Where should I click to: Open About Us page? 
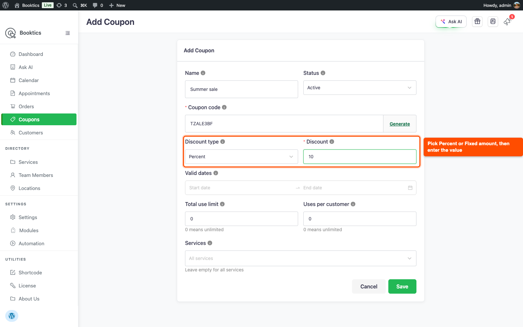pos(39,299)
